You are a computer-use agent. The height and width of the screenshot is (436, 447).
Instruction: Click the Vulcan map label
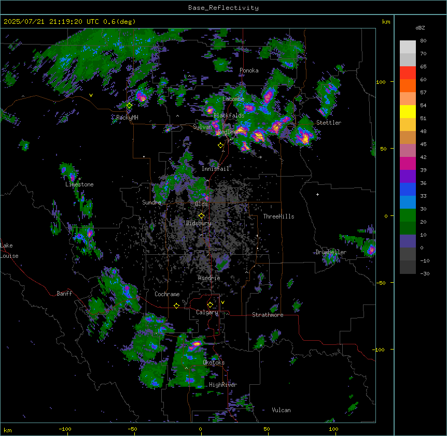(282, 410)
